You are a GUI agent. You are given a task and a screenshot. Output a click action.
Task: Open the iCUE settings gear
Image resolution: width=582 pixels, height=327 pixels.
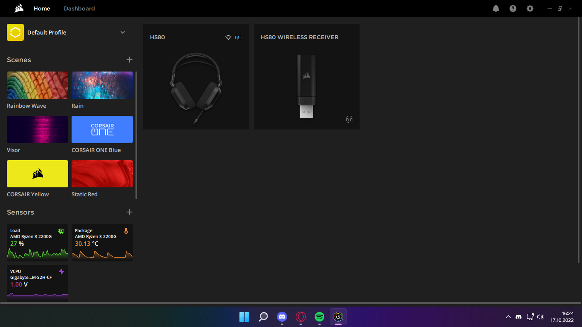tap(530, 9)
